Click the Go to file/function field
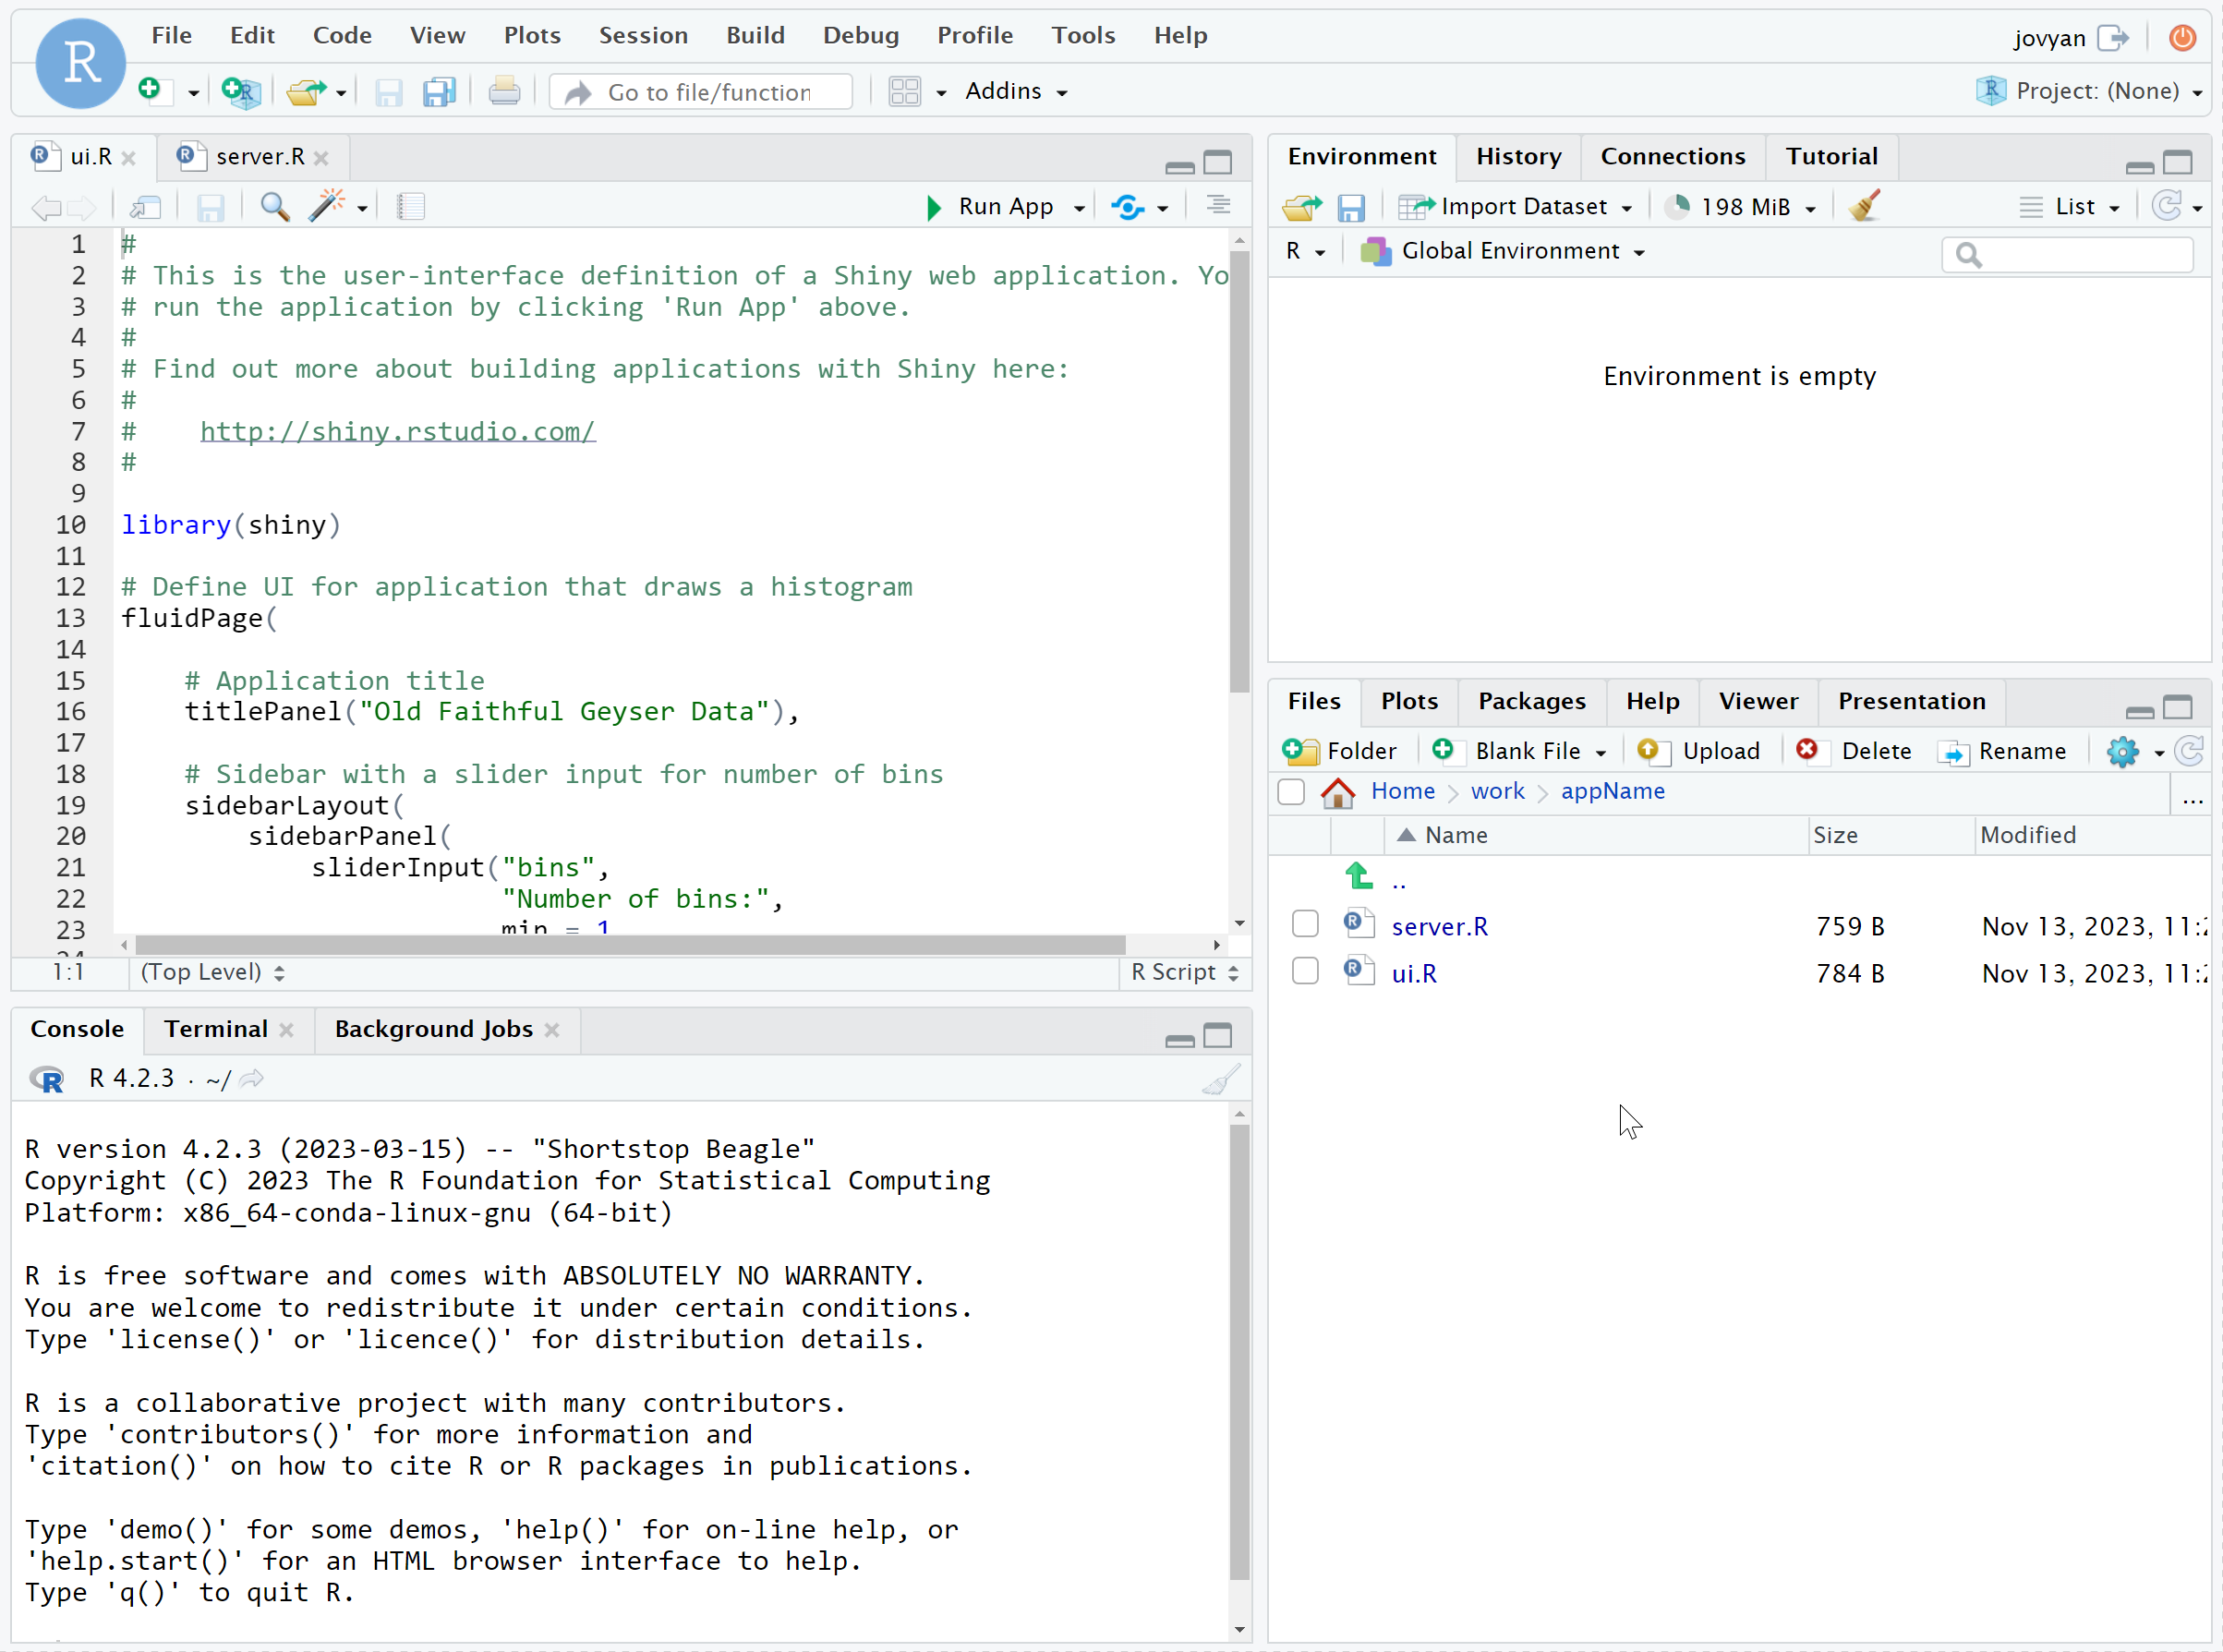Screen dimensions: 2223x1652 click(702, 92)
